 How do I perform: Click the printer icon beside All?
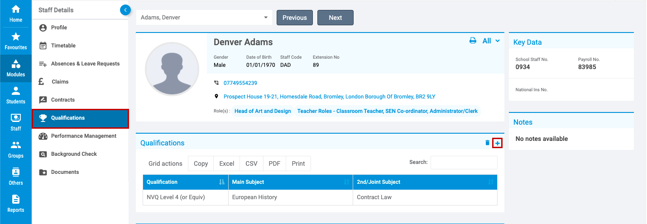[x=473, y=41]
